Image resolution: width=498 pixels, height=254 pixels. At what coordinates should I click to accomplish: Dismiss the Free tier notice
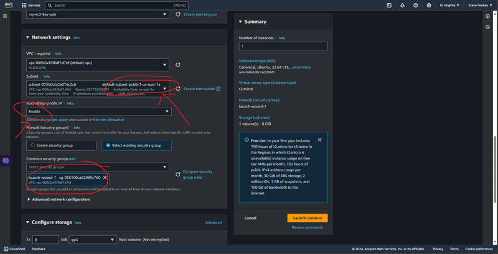coord(319,140)
